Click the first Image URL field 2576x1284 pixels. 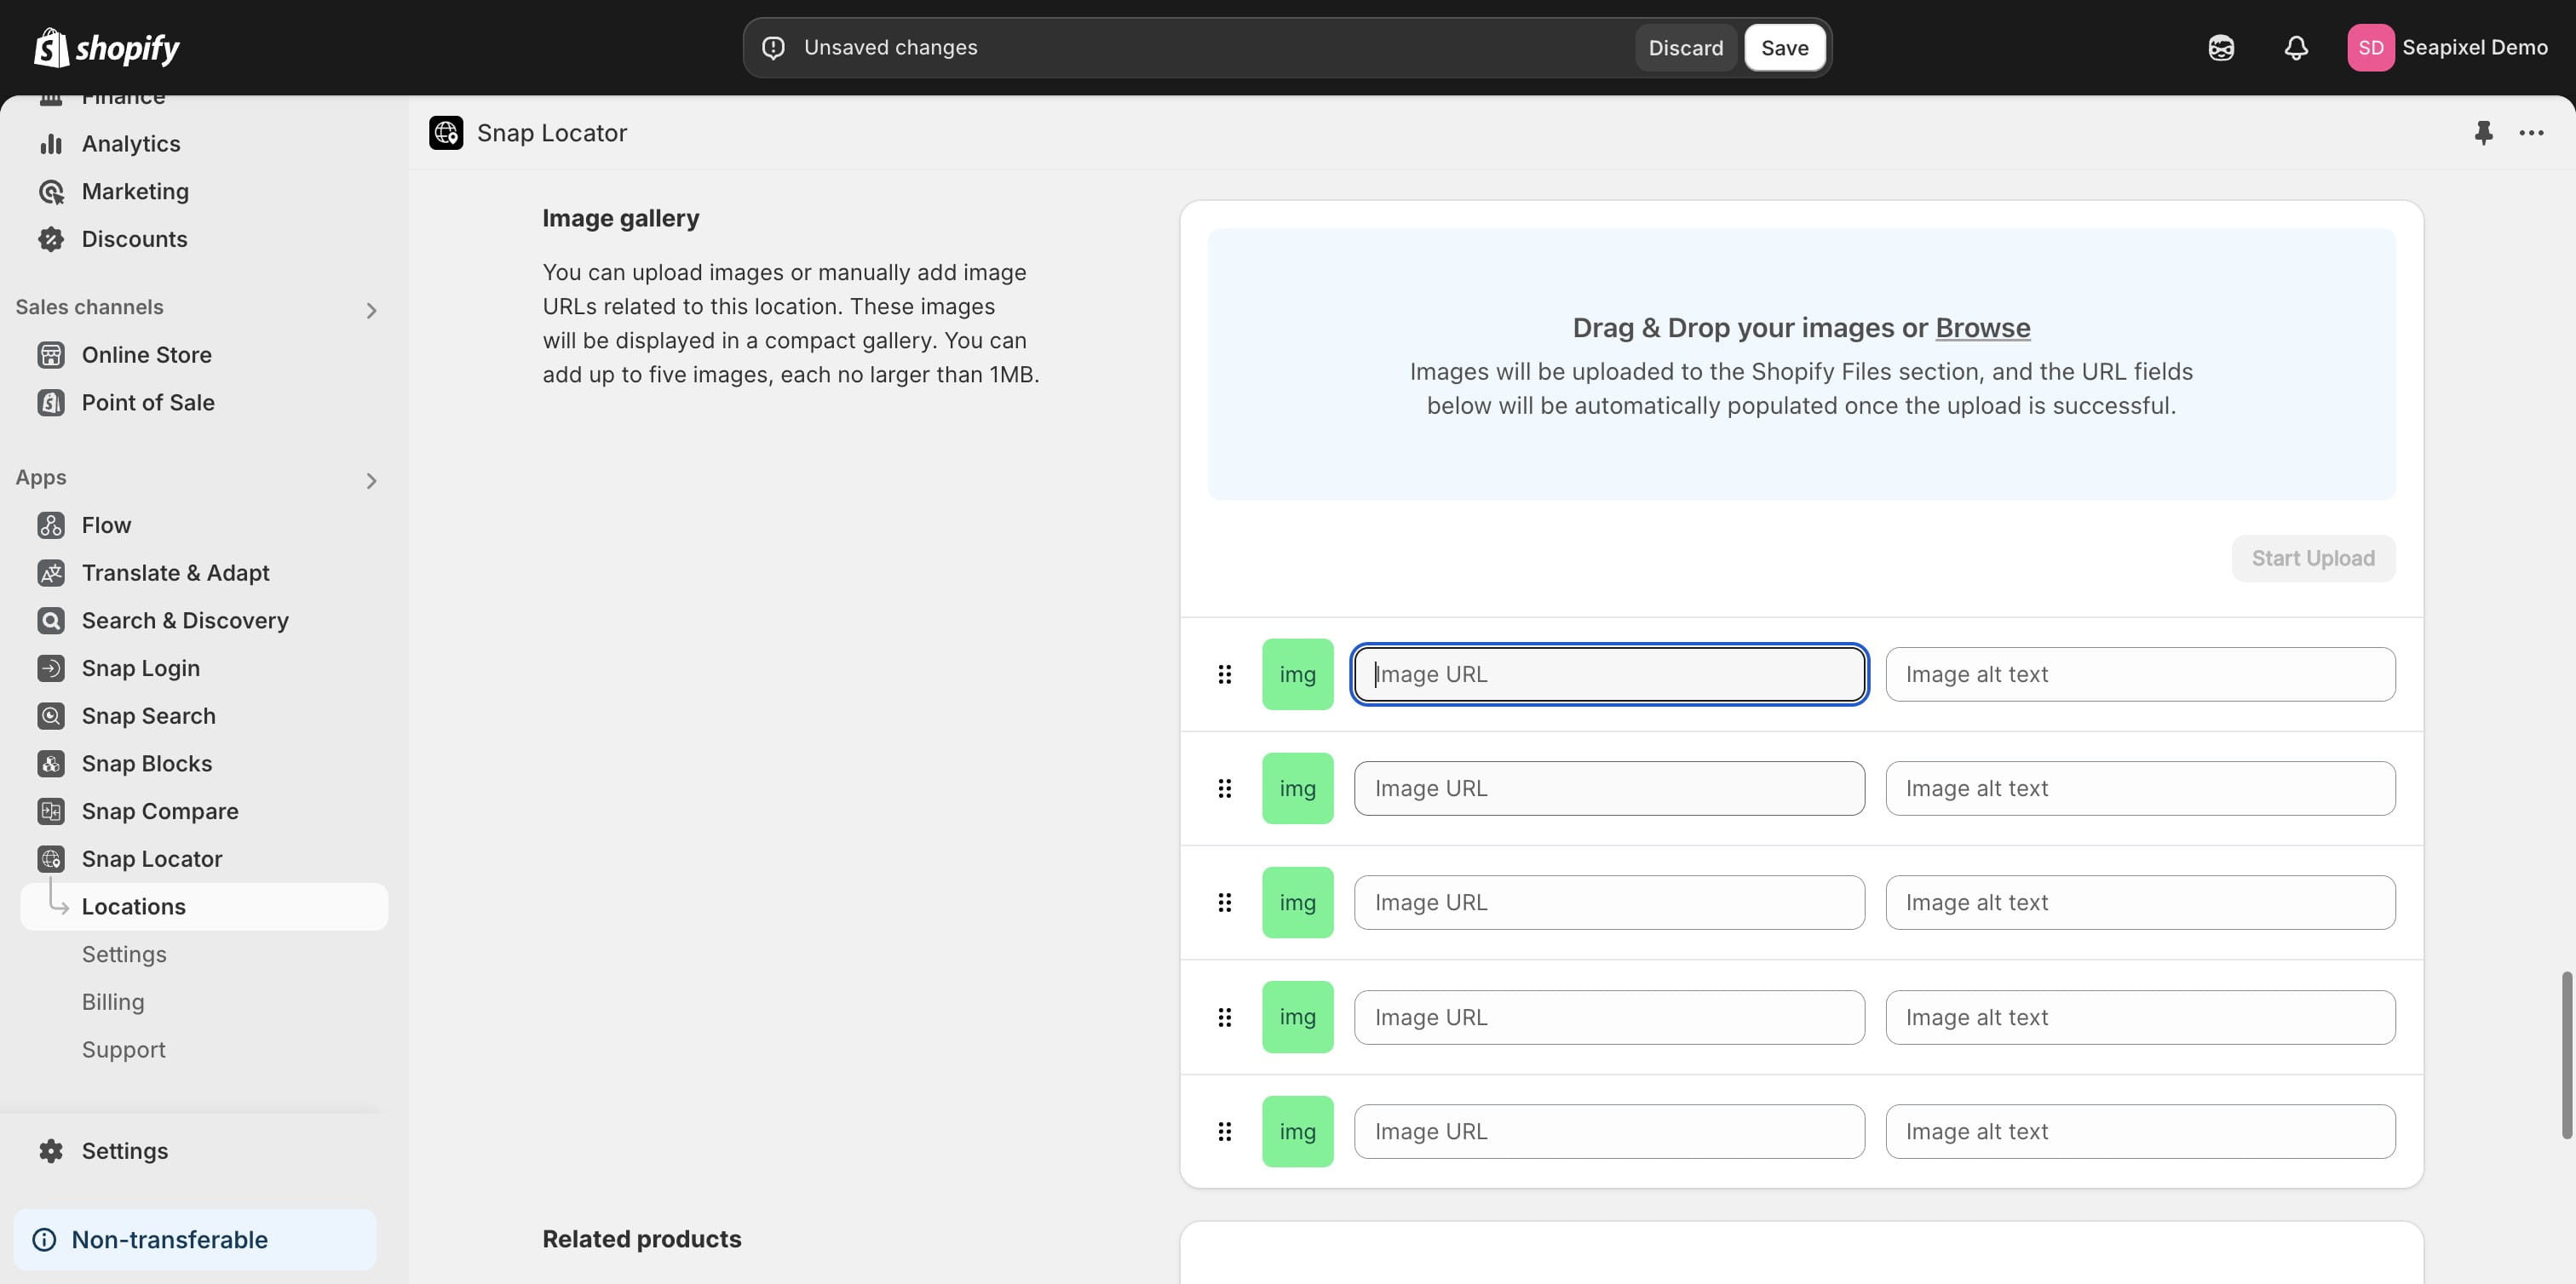[x=1607, y=674]
